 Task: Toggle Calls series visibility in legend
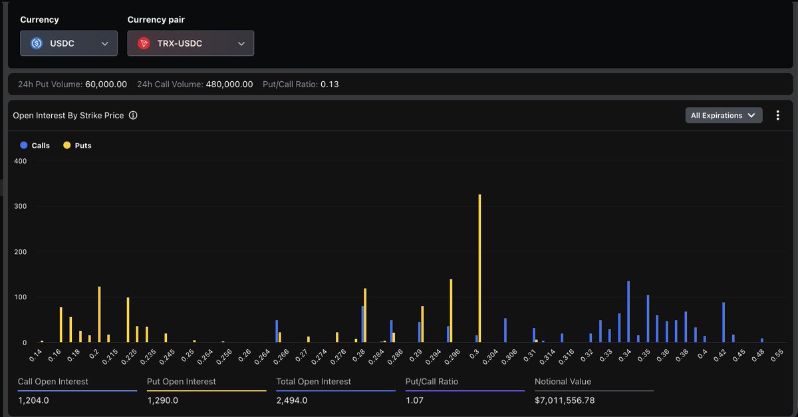click(x=41, y=145)
